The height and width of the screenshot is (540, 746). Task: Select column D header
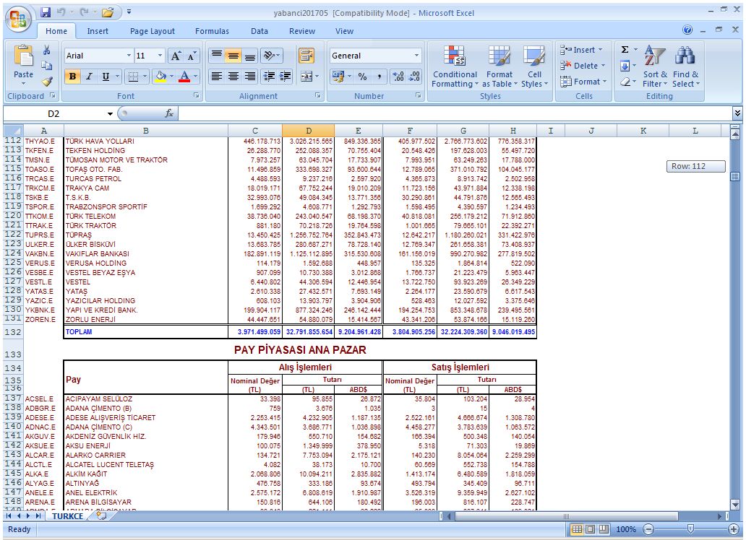308,131
